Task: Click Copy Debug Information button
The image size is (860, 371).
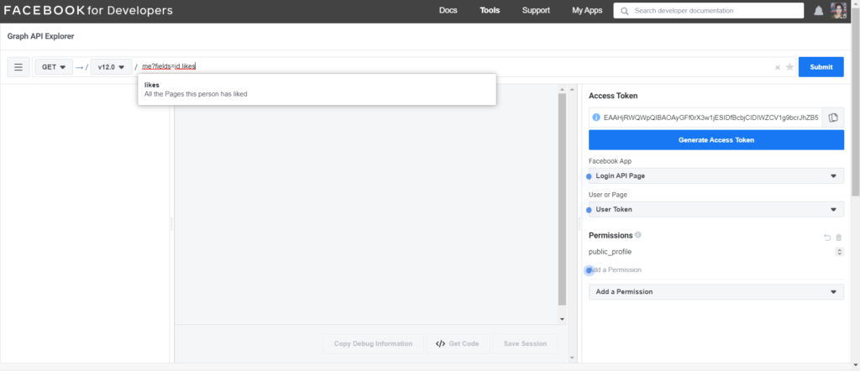Action: click(x=373, y=343)
